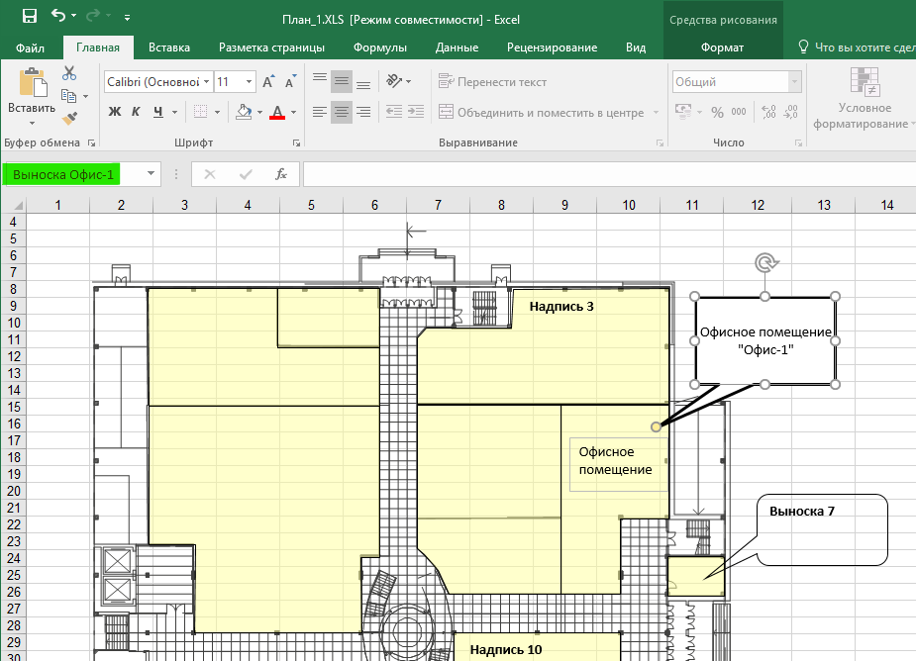Click the Вставить paste button
The width and height of the screenshot is (916, 661).
pos(32,108)
